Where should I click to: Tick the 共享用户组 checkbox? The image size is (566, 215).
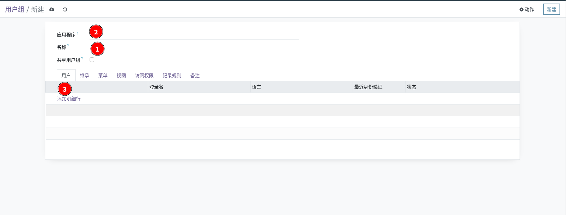coord(92,60)
